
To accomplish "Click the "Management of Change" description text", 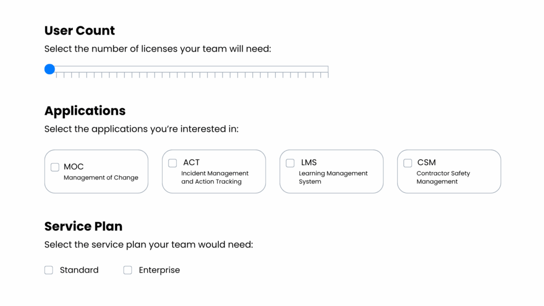I will [101, 177].
